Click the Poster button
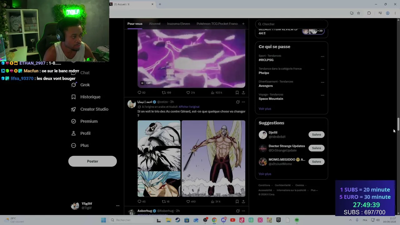The height and width of the screenshot is (225, 400). pyautogui.click(x=92, y=161)
